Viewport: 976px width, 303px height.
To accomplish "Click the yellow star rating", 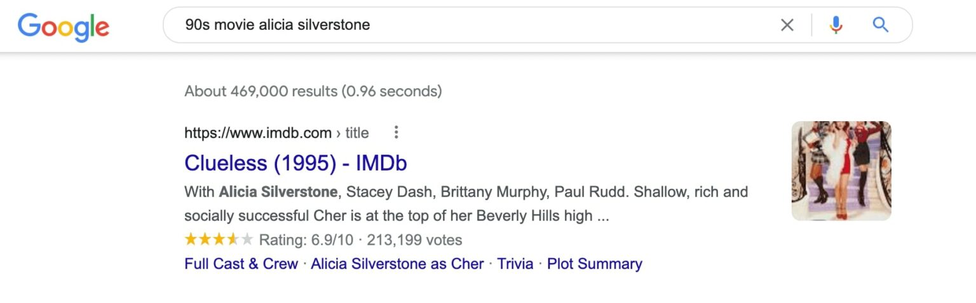I will coord(218,240).
